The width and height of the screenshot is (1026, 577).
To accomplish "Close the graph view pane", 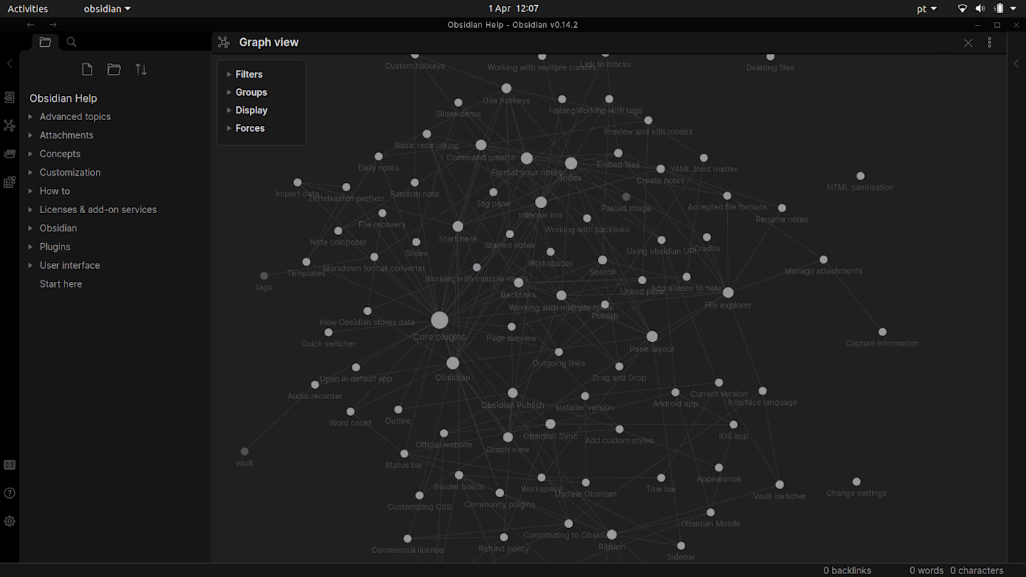I will coord(968,43).
